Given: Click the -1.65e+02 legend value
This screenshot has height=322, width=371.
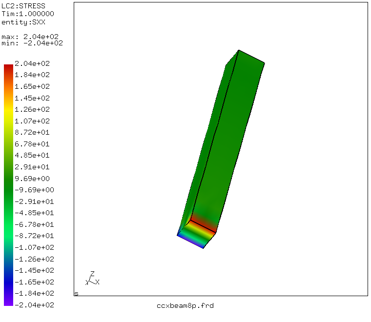Looking at the screenshot, I should click(x=34, y=282).
